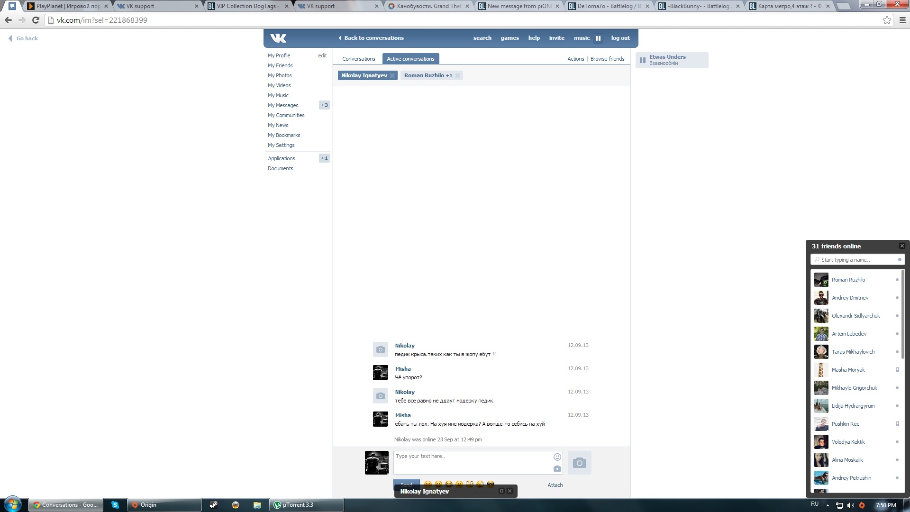Close the Roman Ruzhilo +1 conversation tab
Image resolution: width=910 pixels, height=512 pixels.
457,76
